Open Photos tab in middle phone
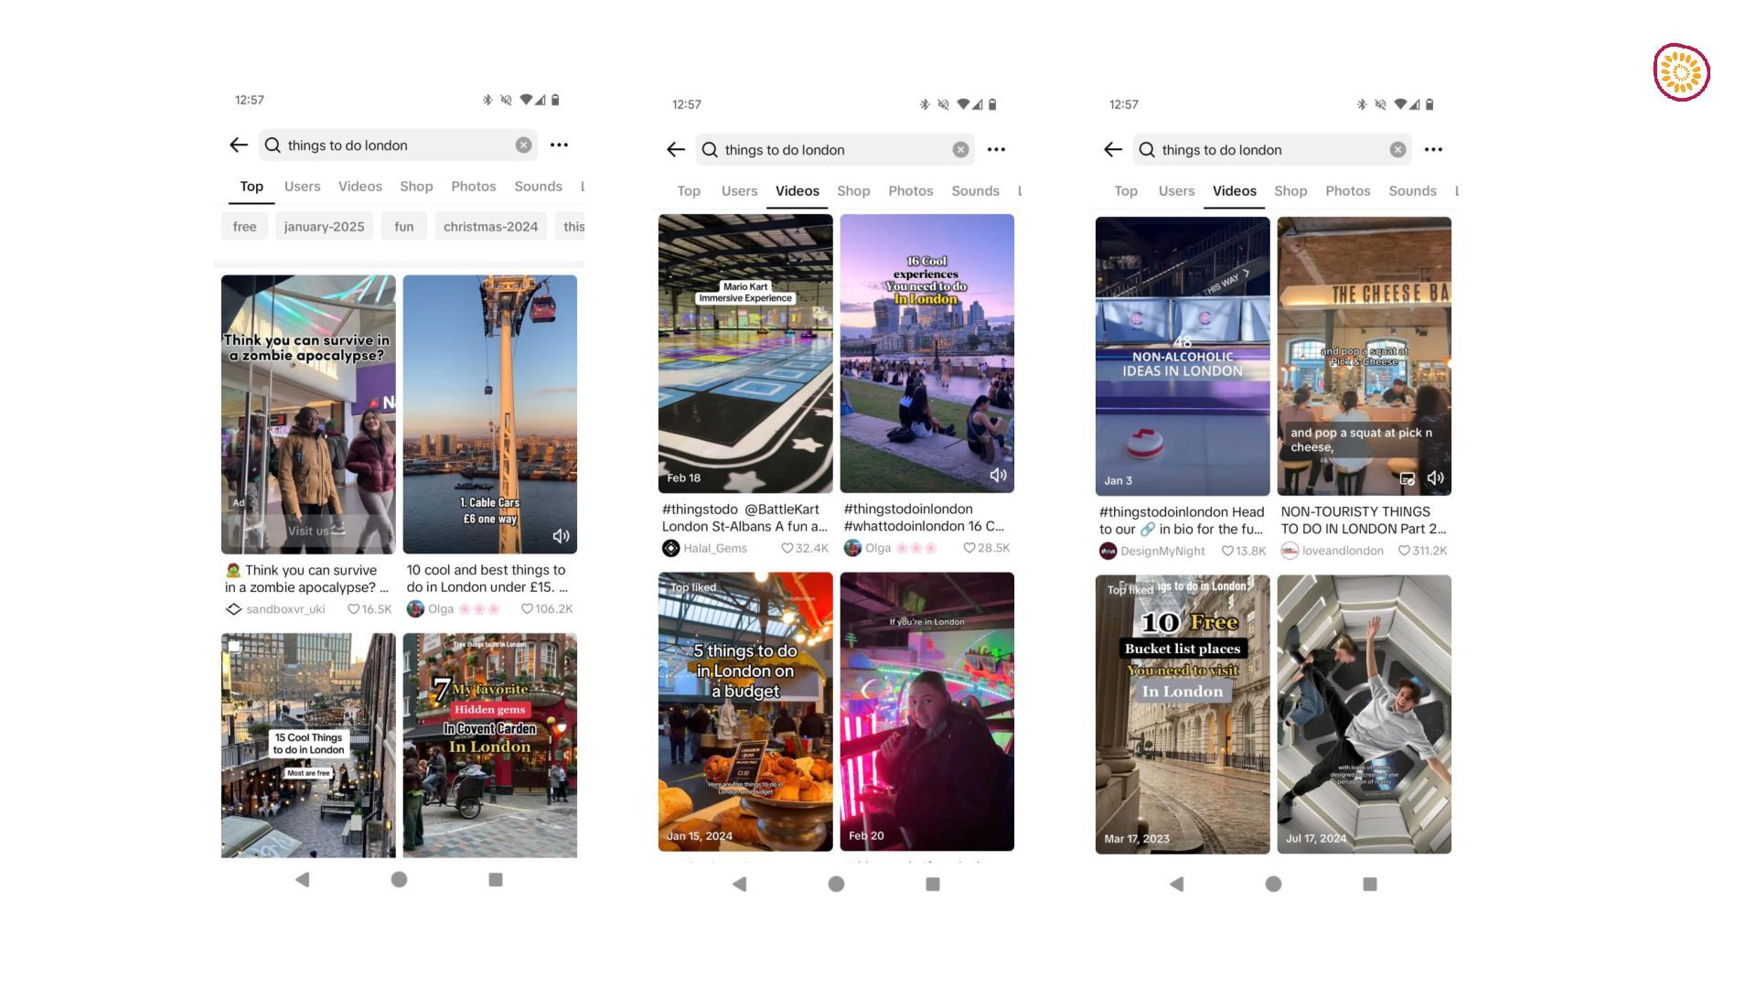The width and height of the screenshot is (1756, 988). (x=911, y=191)
